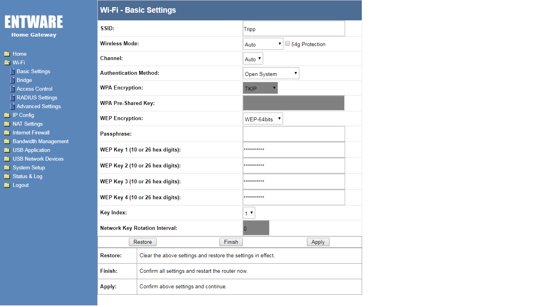Click the Bridge page document icon
This screenshot has width=543, height=307.
pyautogui.click(x=12, y=80)
